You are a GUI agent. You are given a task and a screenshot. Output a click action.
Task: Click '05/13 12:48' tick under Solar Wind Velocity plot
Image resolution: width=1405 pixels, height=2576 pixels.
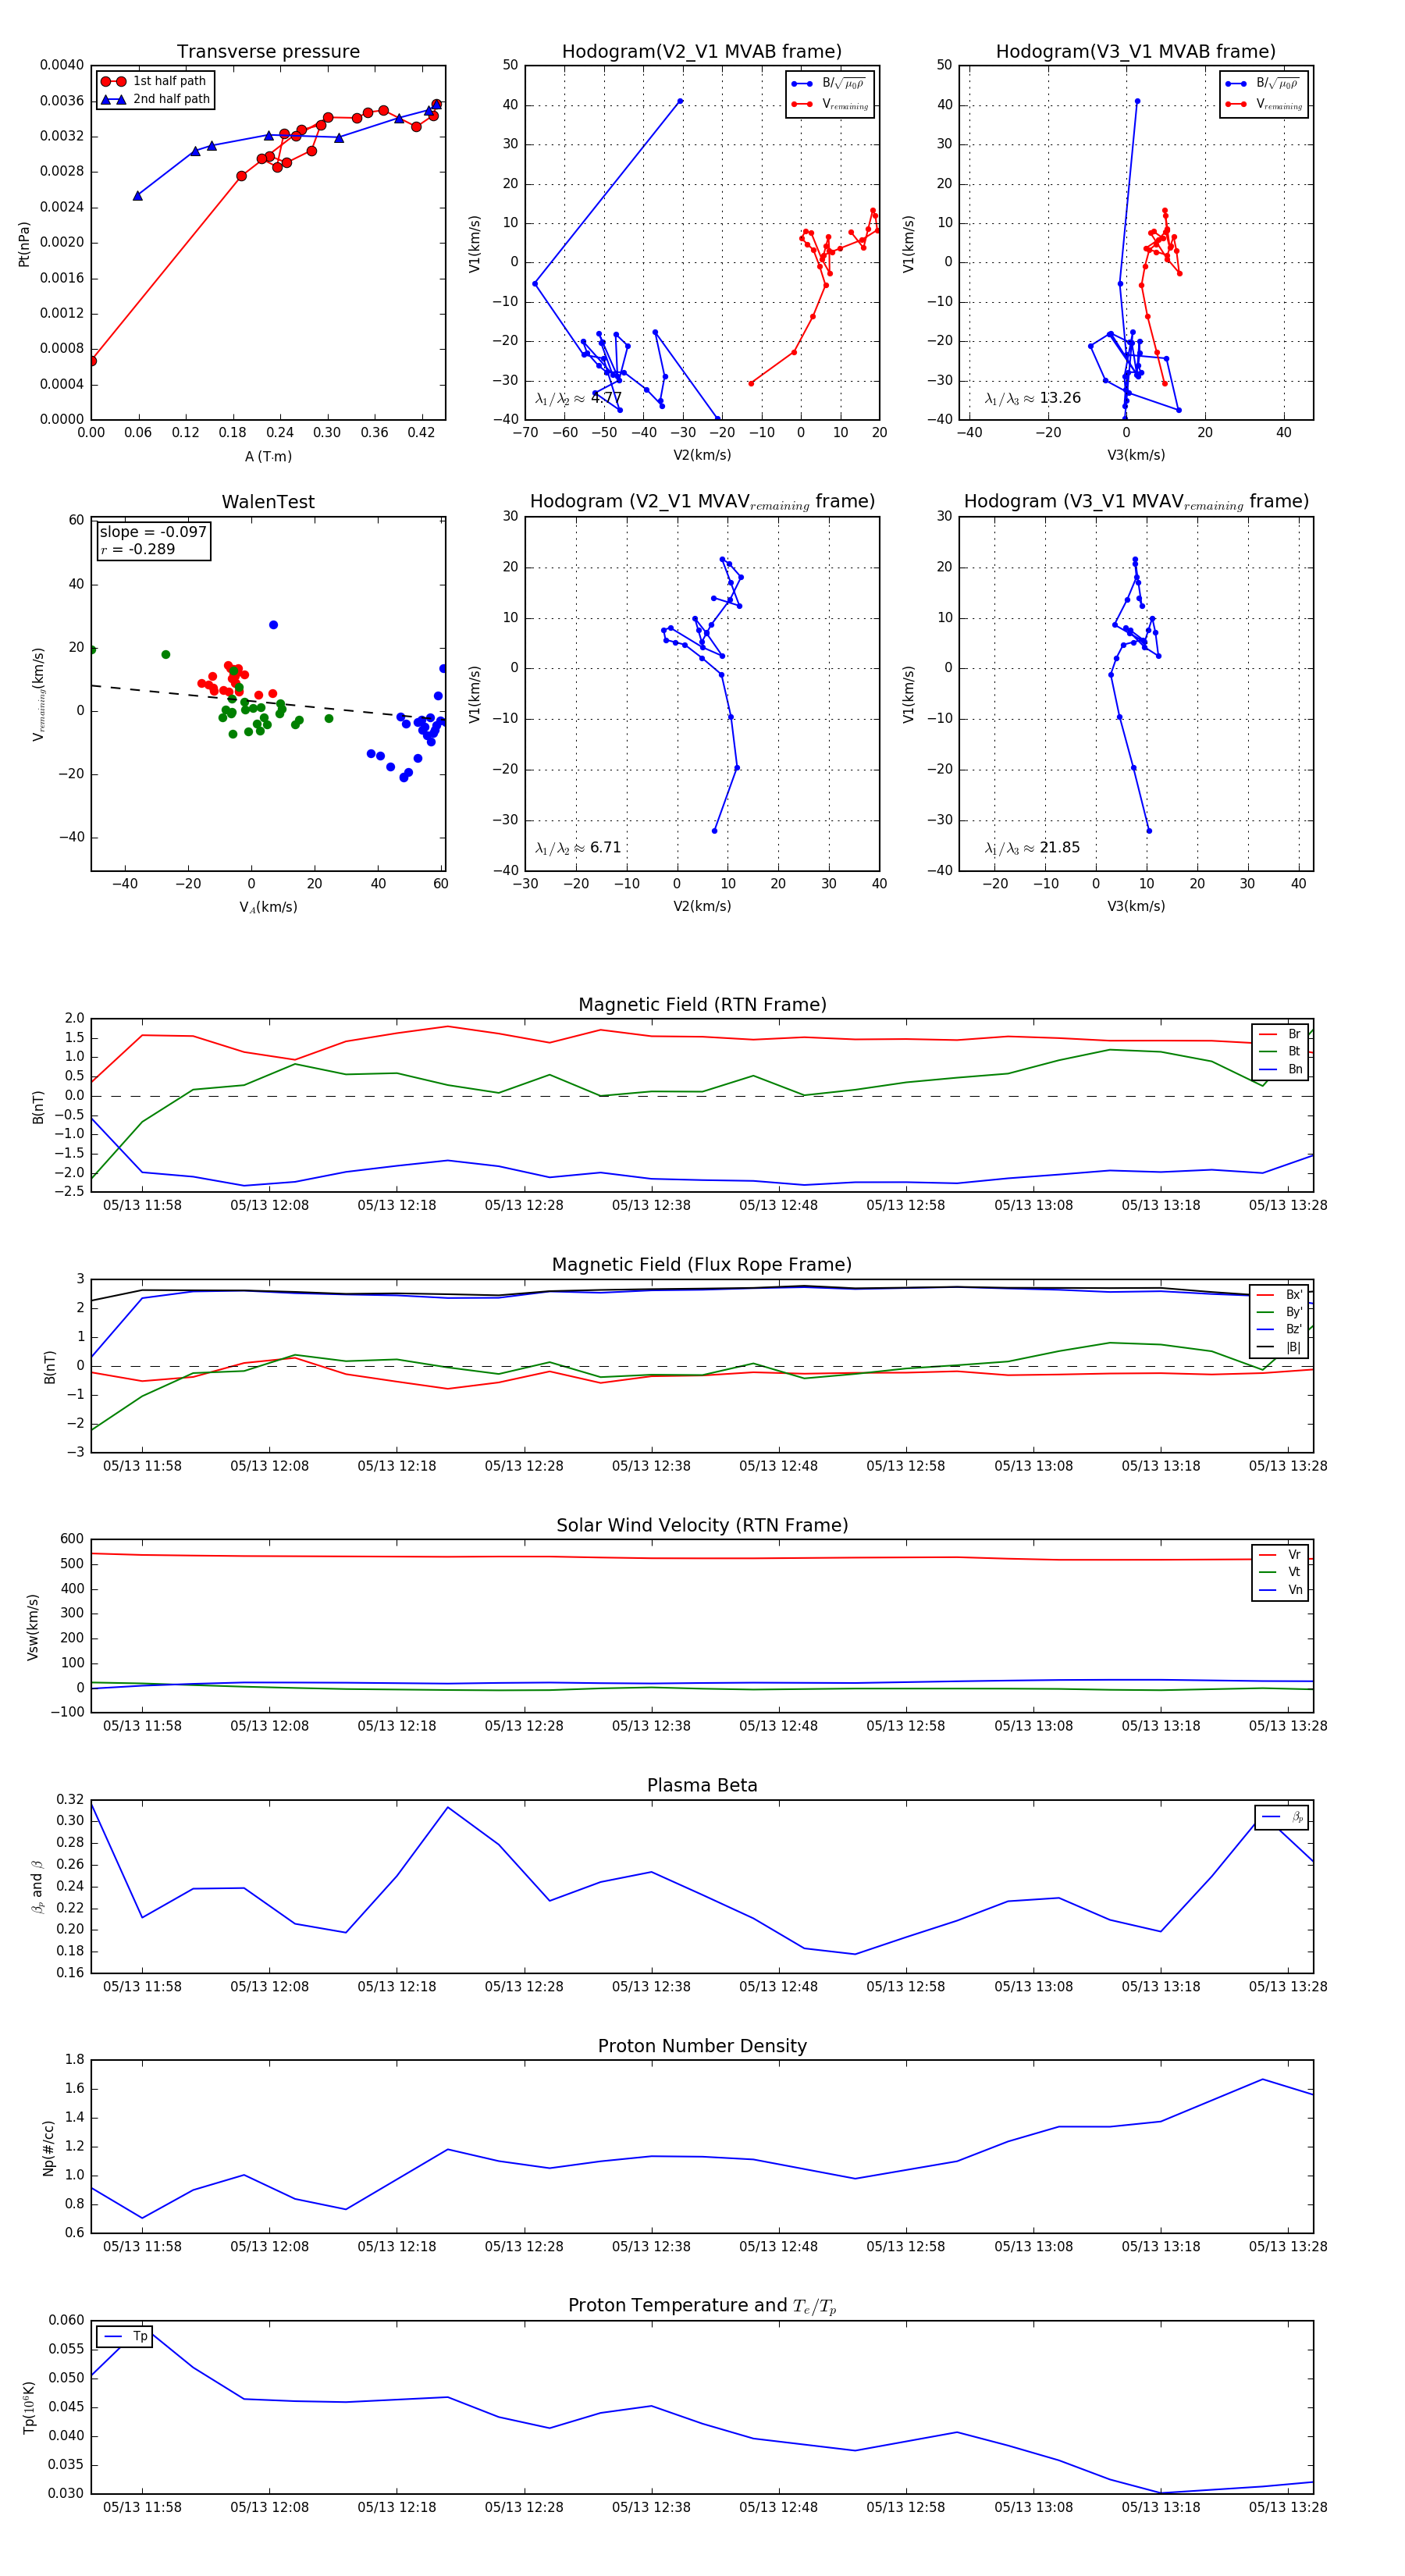(x=778, y=1725)
